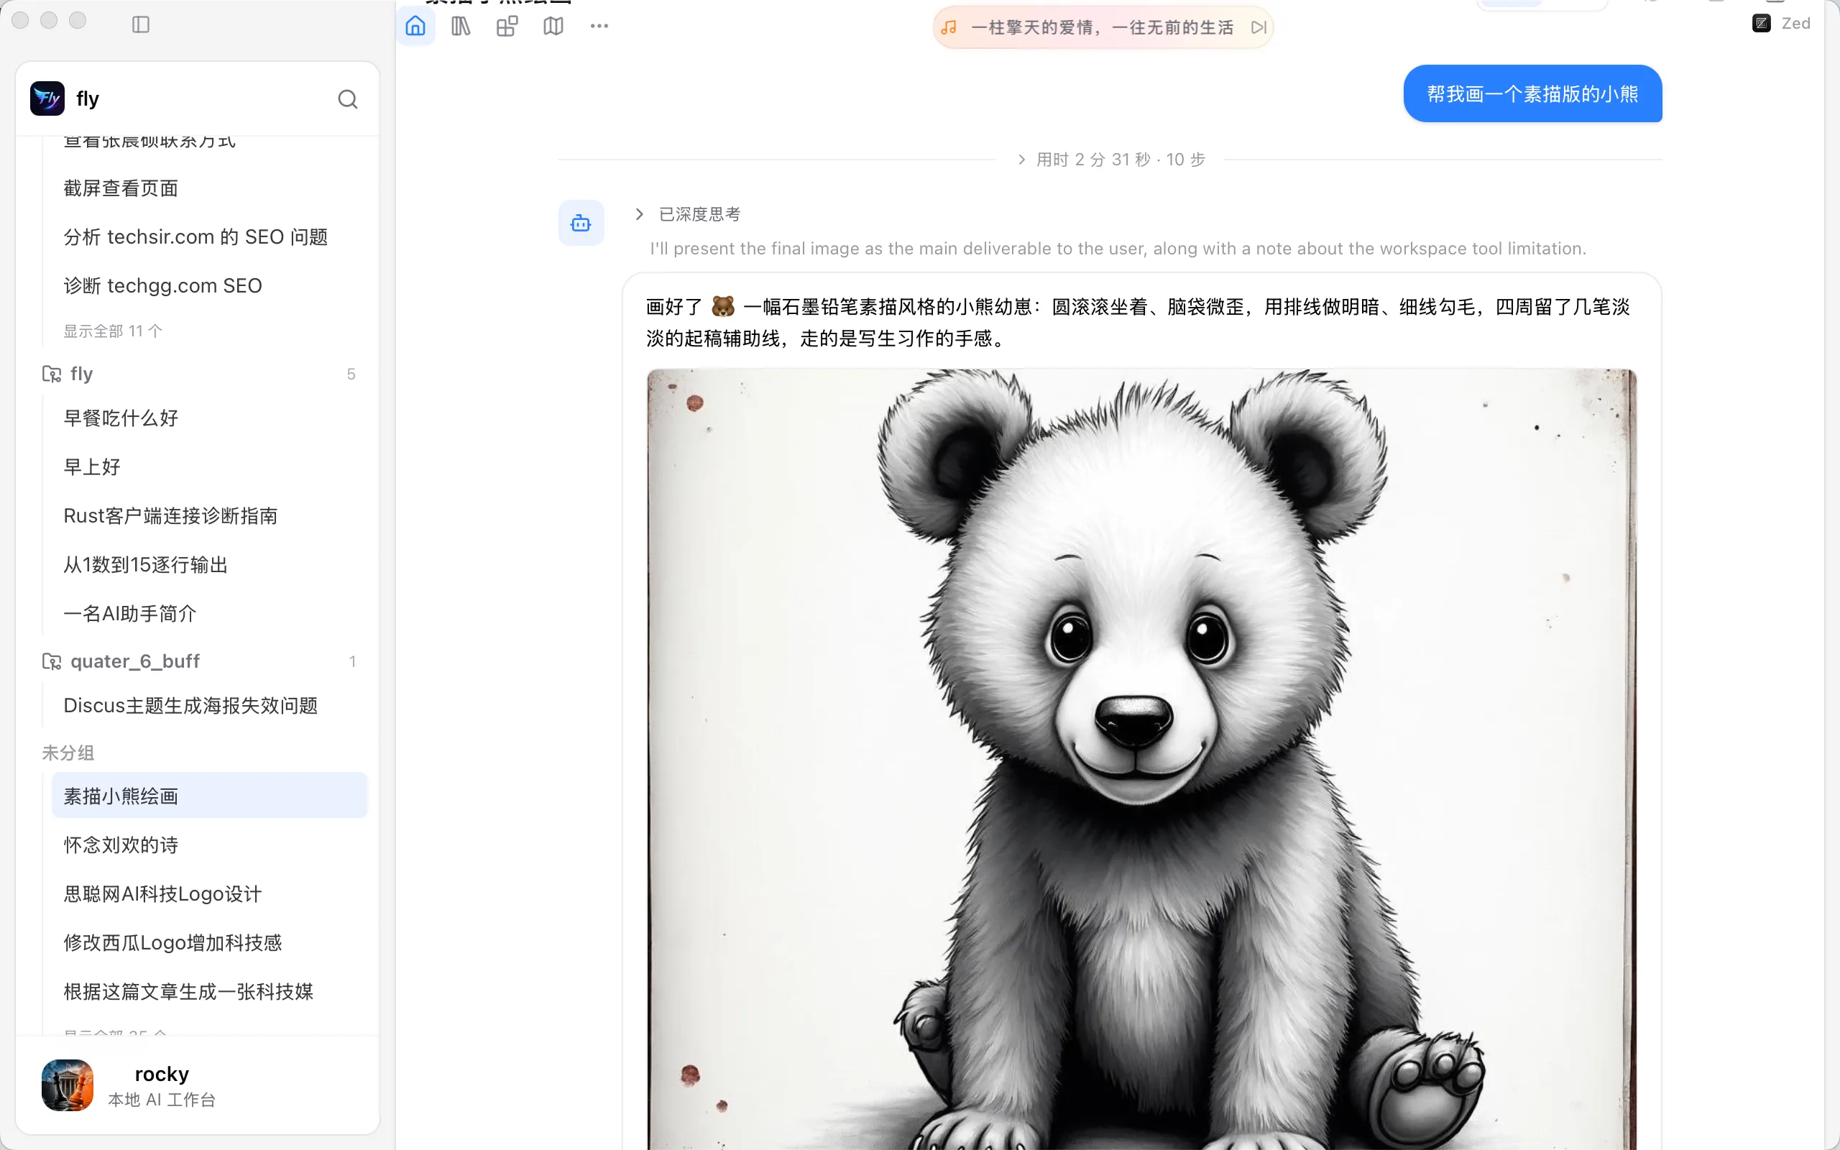Click the search icon beside fly
The width and height of the screenshot is (1840, 1150).
(347, 99)
